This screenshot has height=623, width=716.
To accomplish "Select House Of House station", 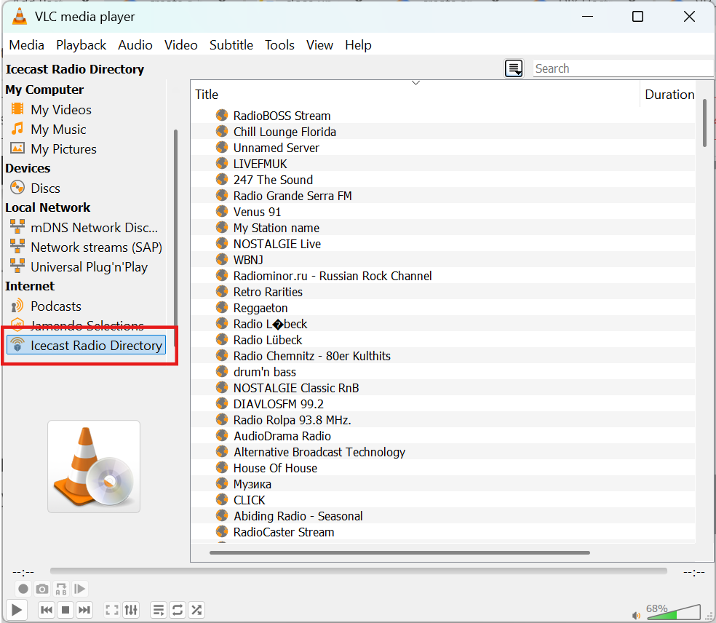I will point(275,468).
